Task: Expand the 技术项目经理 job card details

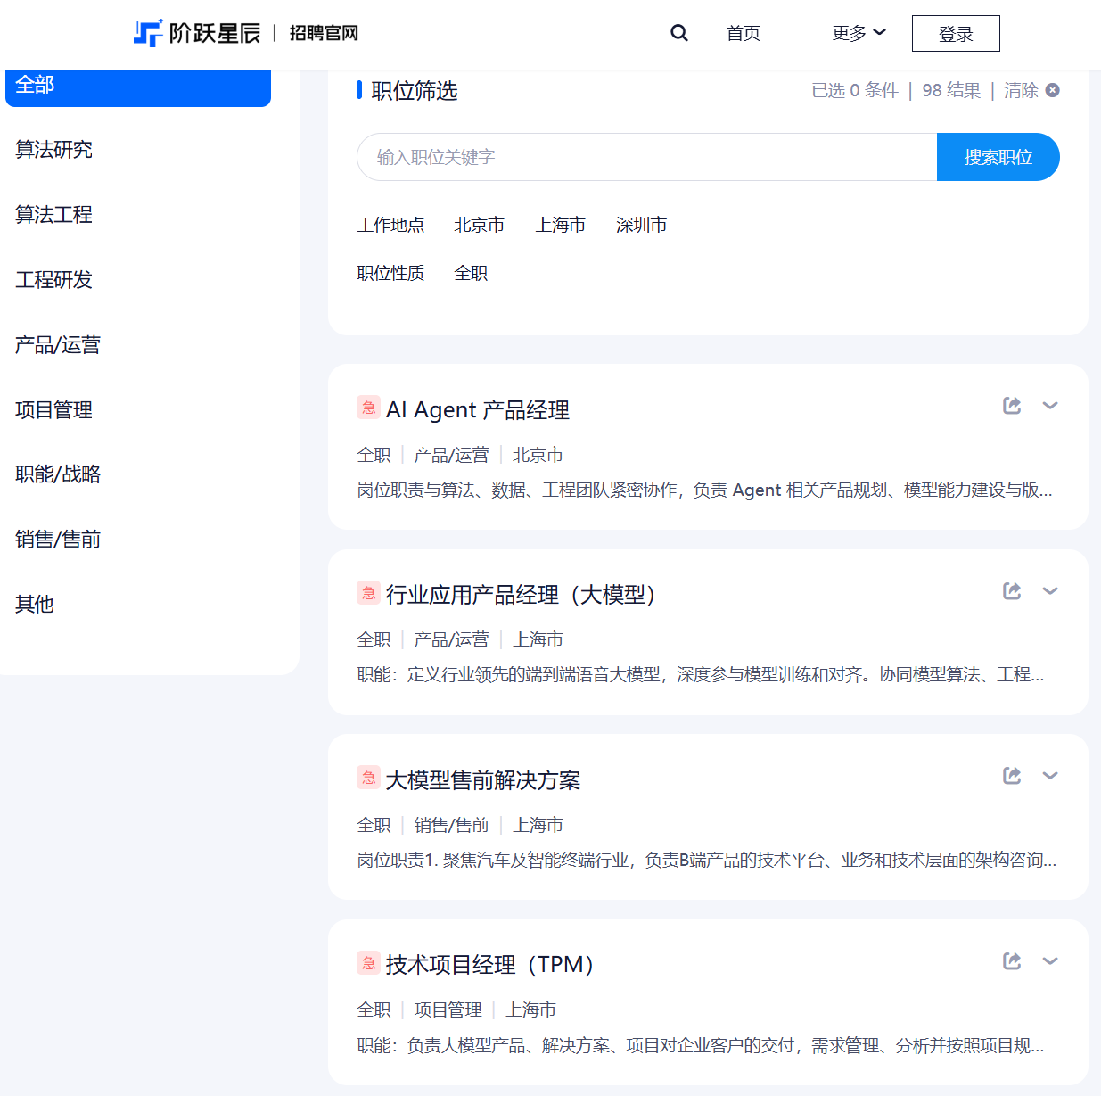Action: [1050, 961]
